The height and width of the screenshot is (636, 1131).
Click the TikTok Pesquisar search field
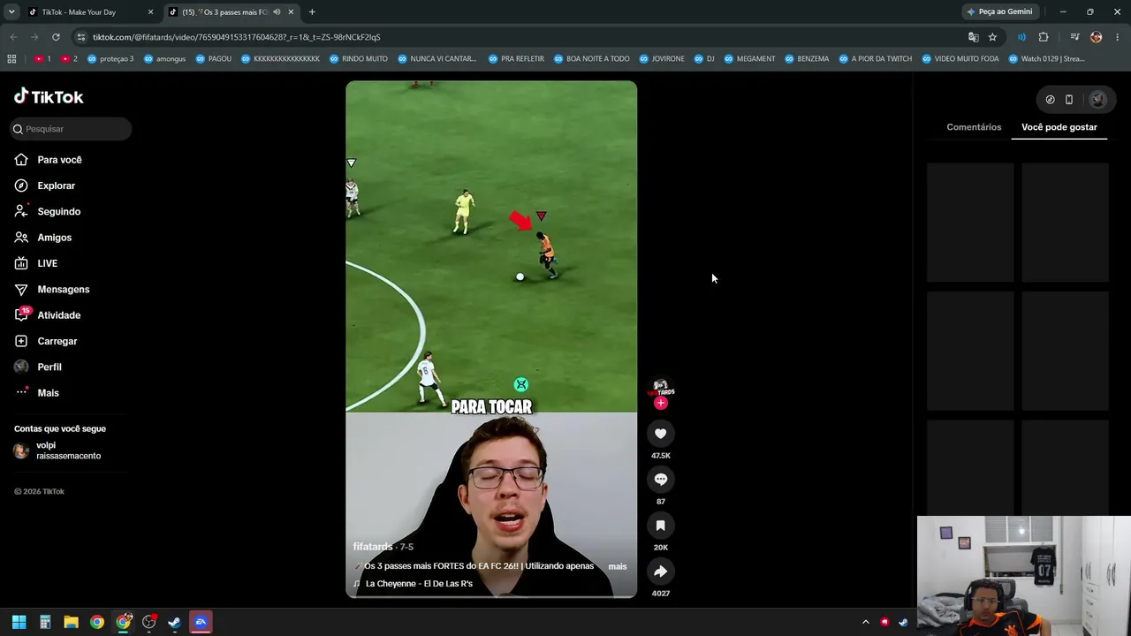click(x=71, y=129)
